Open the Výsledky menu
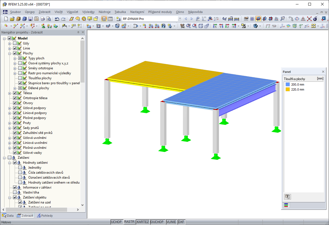Viewport: 329px width, 225px height. point(88,12)
